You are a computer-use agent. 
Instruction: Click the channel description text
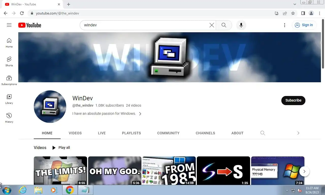[x=104, y=113]
